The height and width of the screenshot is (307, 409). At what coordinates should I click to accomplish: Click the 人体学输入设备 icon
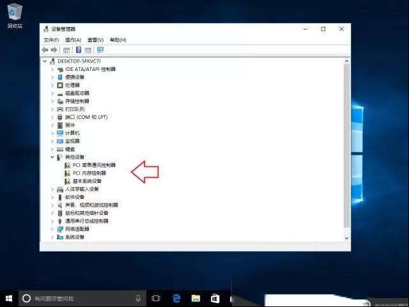tap(60, 189)
